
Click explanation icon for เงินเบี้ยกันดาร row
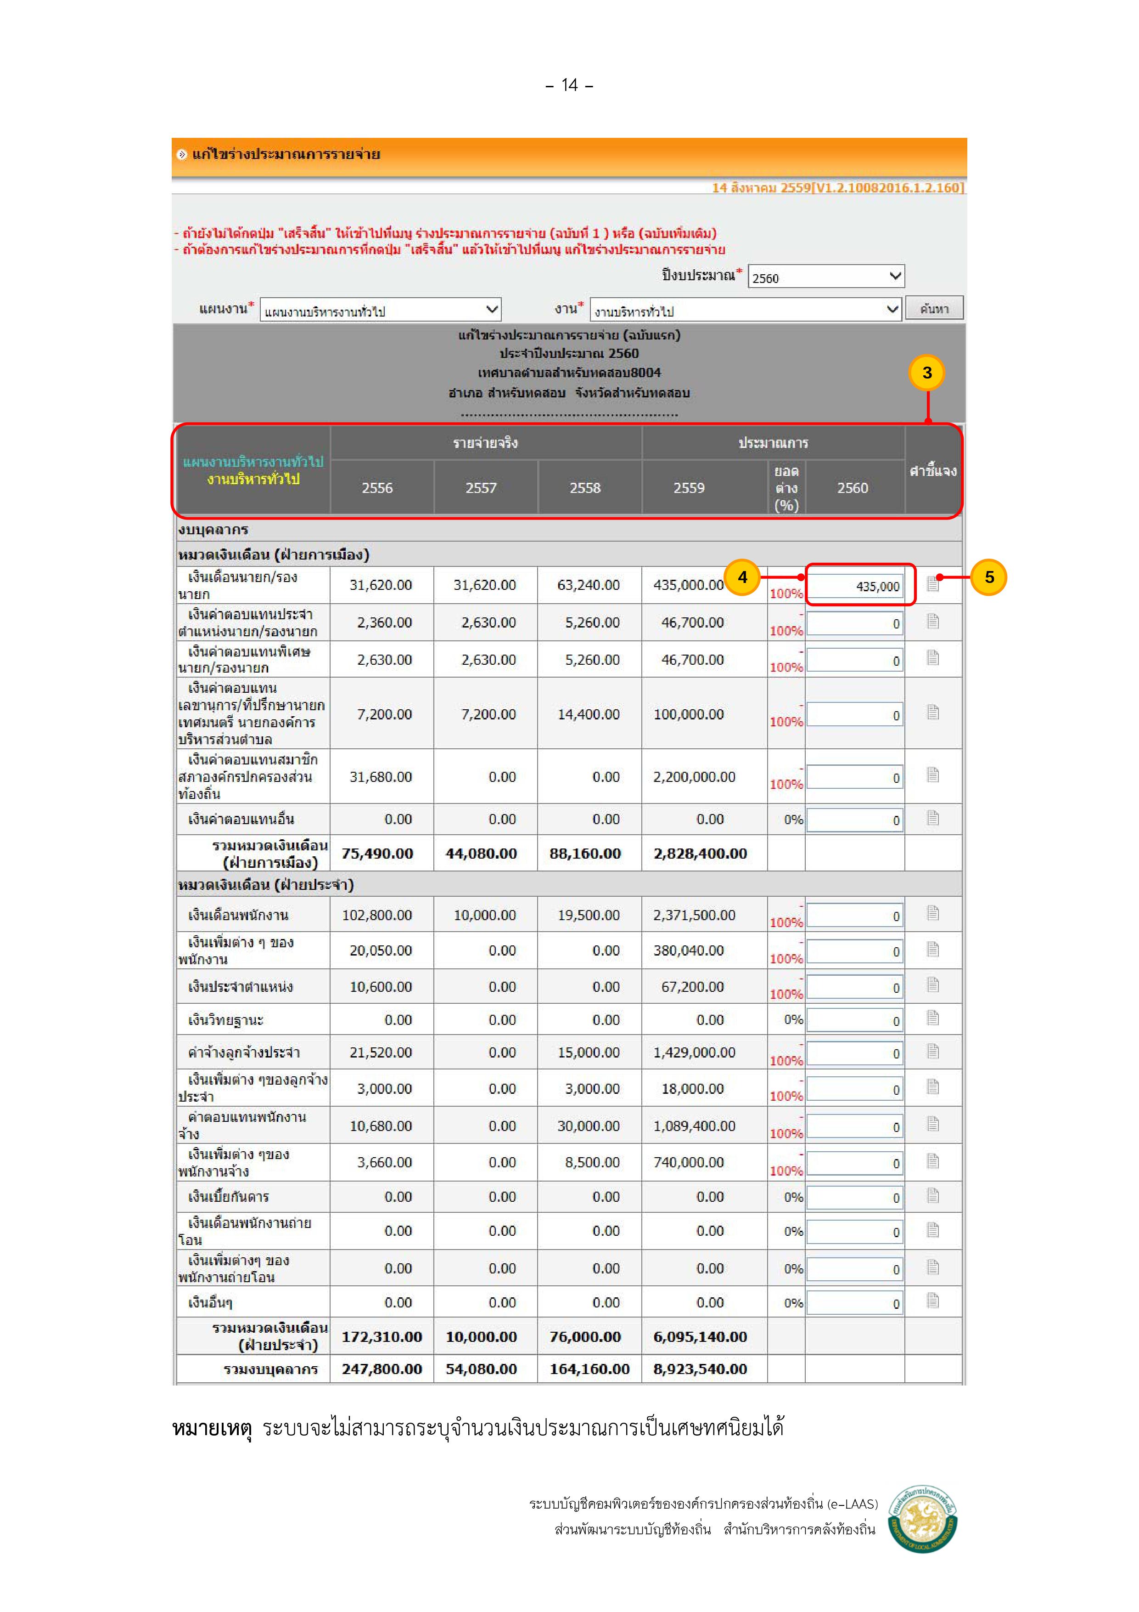point(932,1195)
